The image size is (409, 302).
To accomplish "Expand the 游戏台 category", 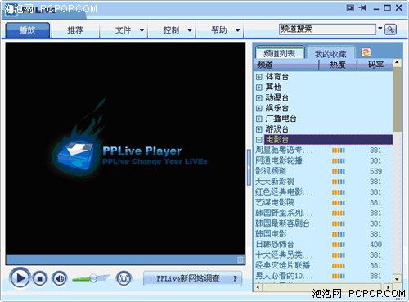I will [258, 129].
